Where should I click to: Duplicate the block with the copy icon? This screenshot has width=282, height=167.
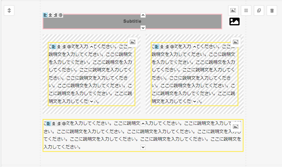click(x=259, y=11)
